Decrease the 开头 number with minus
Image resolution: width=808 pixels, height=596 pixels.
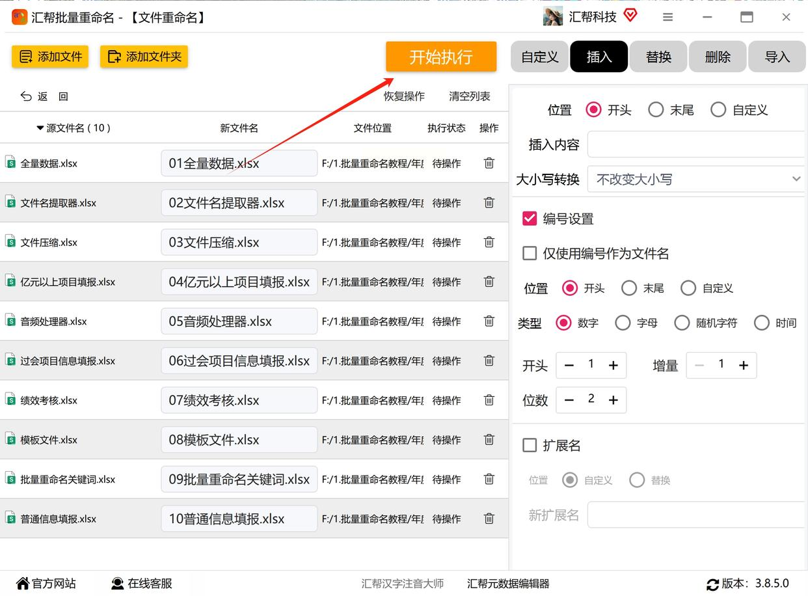point(569,366)
